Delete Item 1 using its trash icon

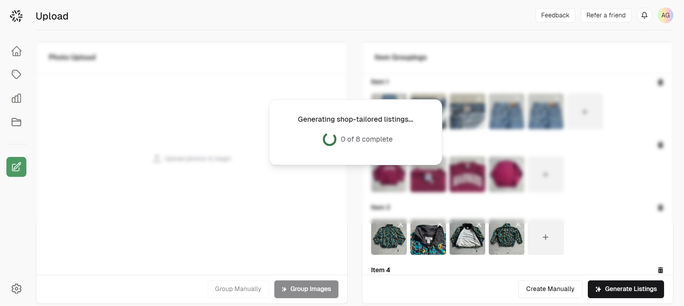[x=660, y=82]
